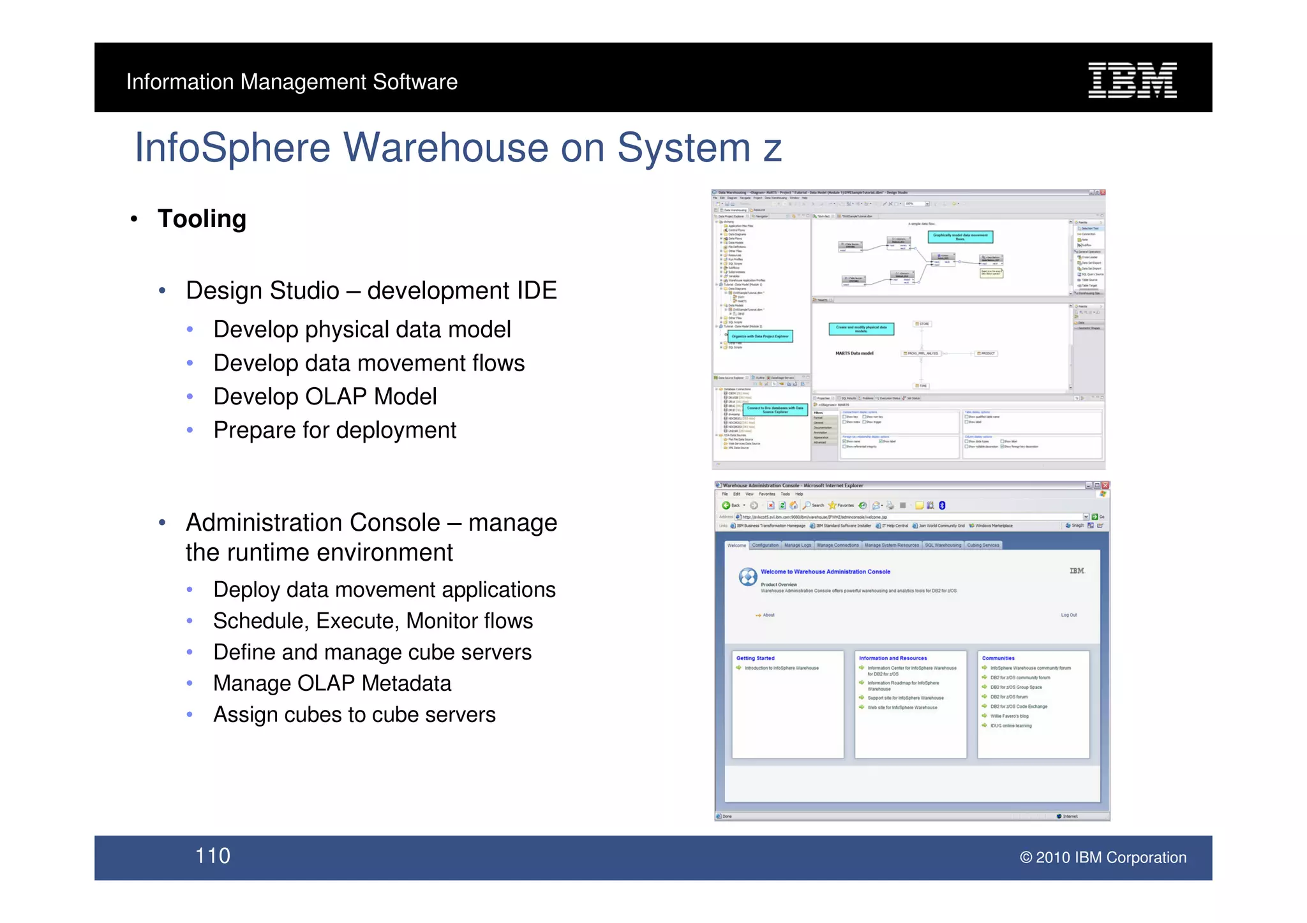
Task: Select the Data Set Export operator
Action: tap(1089, 263)
